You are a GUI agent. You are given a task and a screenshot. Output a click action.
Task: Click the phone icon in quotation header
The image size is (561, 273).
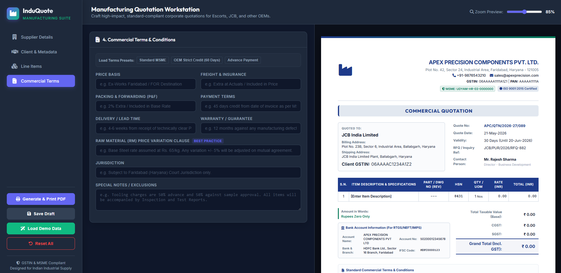tap(454, 75)
